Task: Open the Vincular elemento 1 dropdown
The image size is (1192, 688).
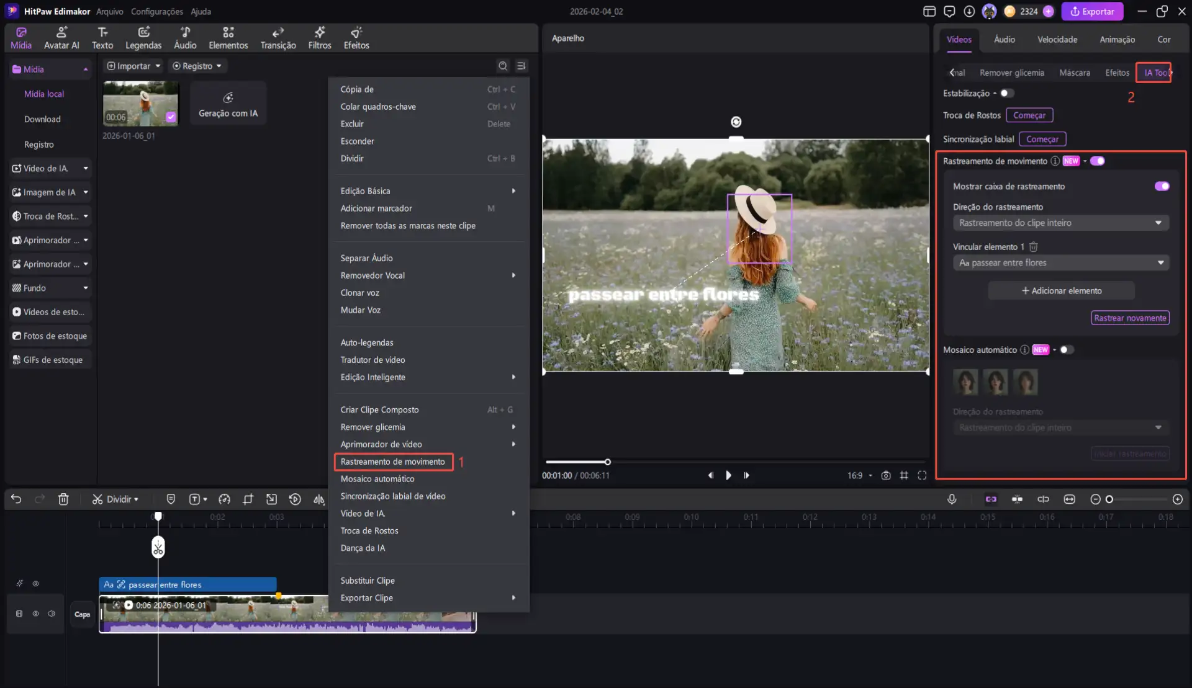Action: click(1060, 262)
